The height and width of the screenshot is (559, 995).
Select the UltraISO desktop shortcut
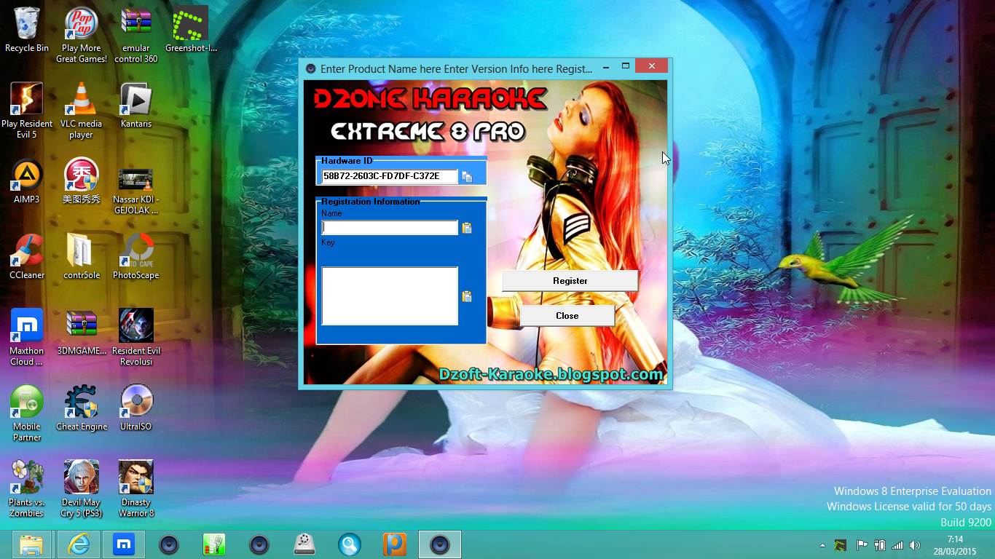(136, 408)
